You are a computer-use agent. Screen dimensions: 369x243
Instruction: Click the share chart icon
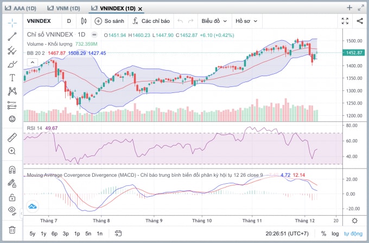tap(360, 21)
